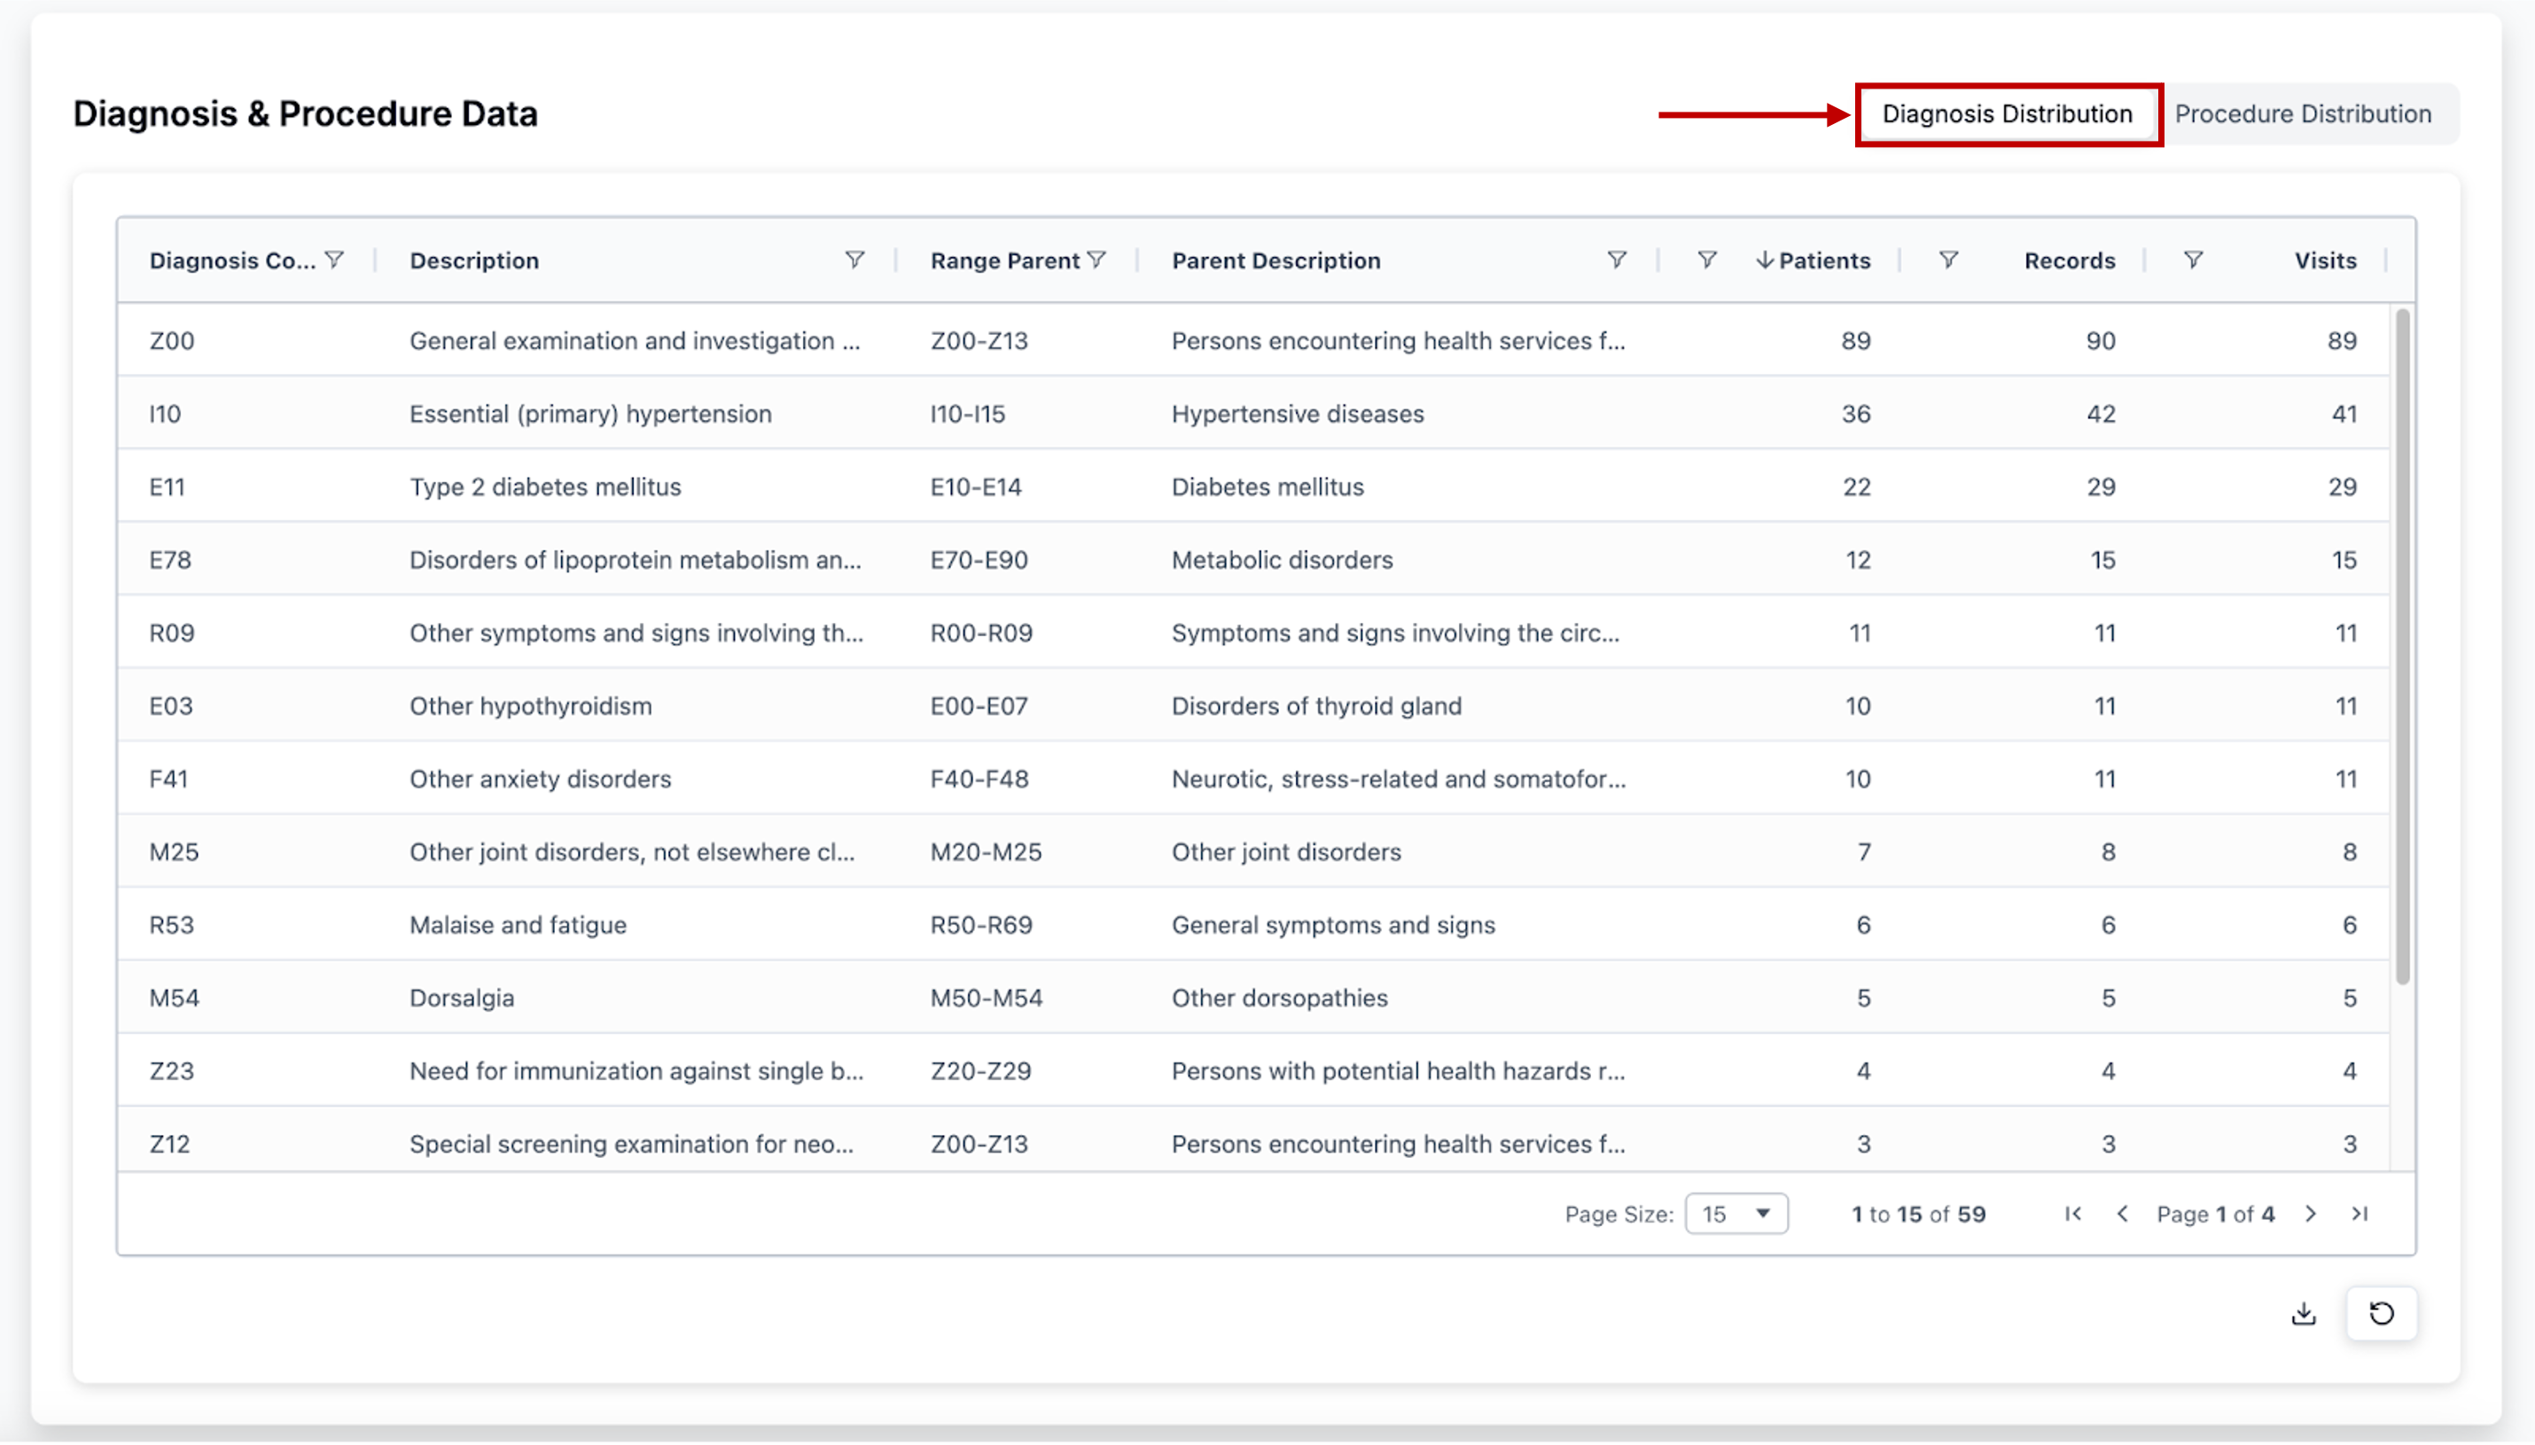Image resolution: width=2535 pixels, height=1445 pixels.
Task: Switch to Procedure Distribution tab
Action: point(2303,114)
